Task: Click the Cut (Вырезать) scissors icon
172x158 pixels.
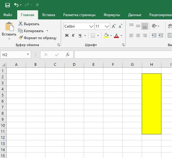Action: (21, 24)
